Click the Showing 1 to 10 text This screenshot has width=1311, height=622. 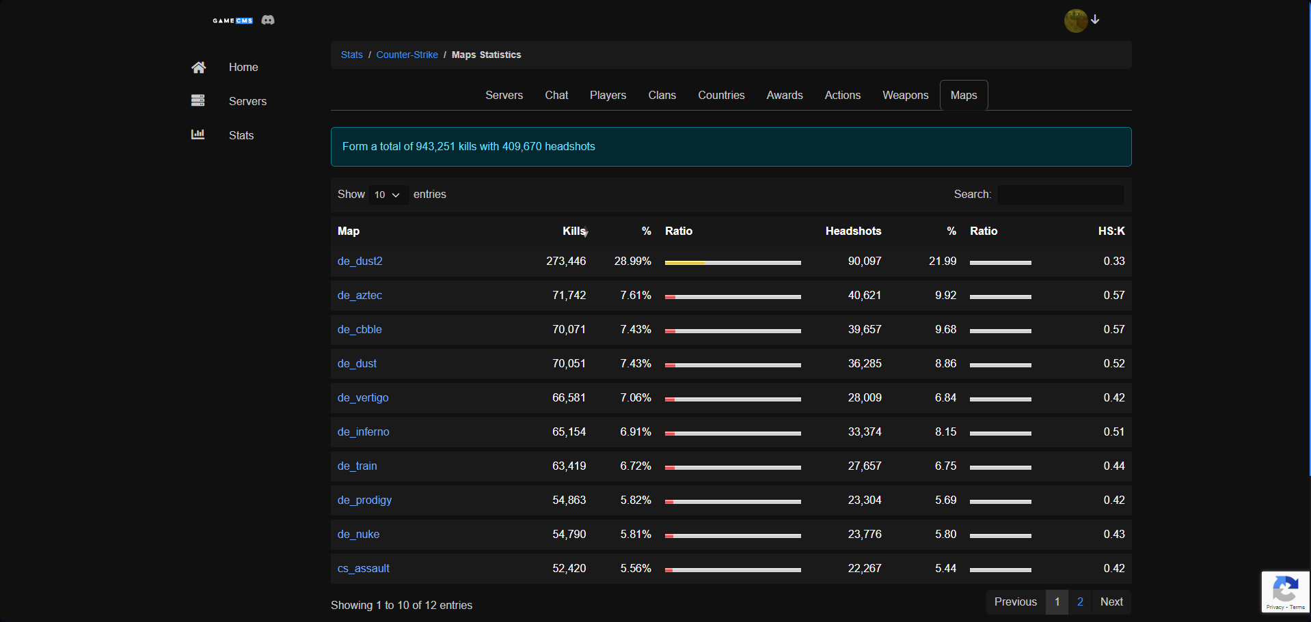coord(401,605)
